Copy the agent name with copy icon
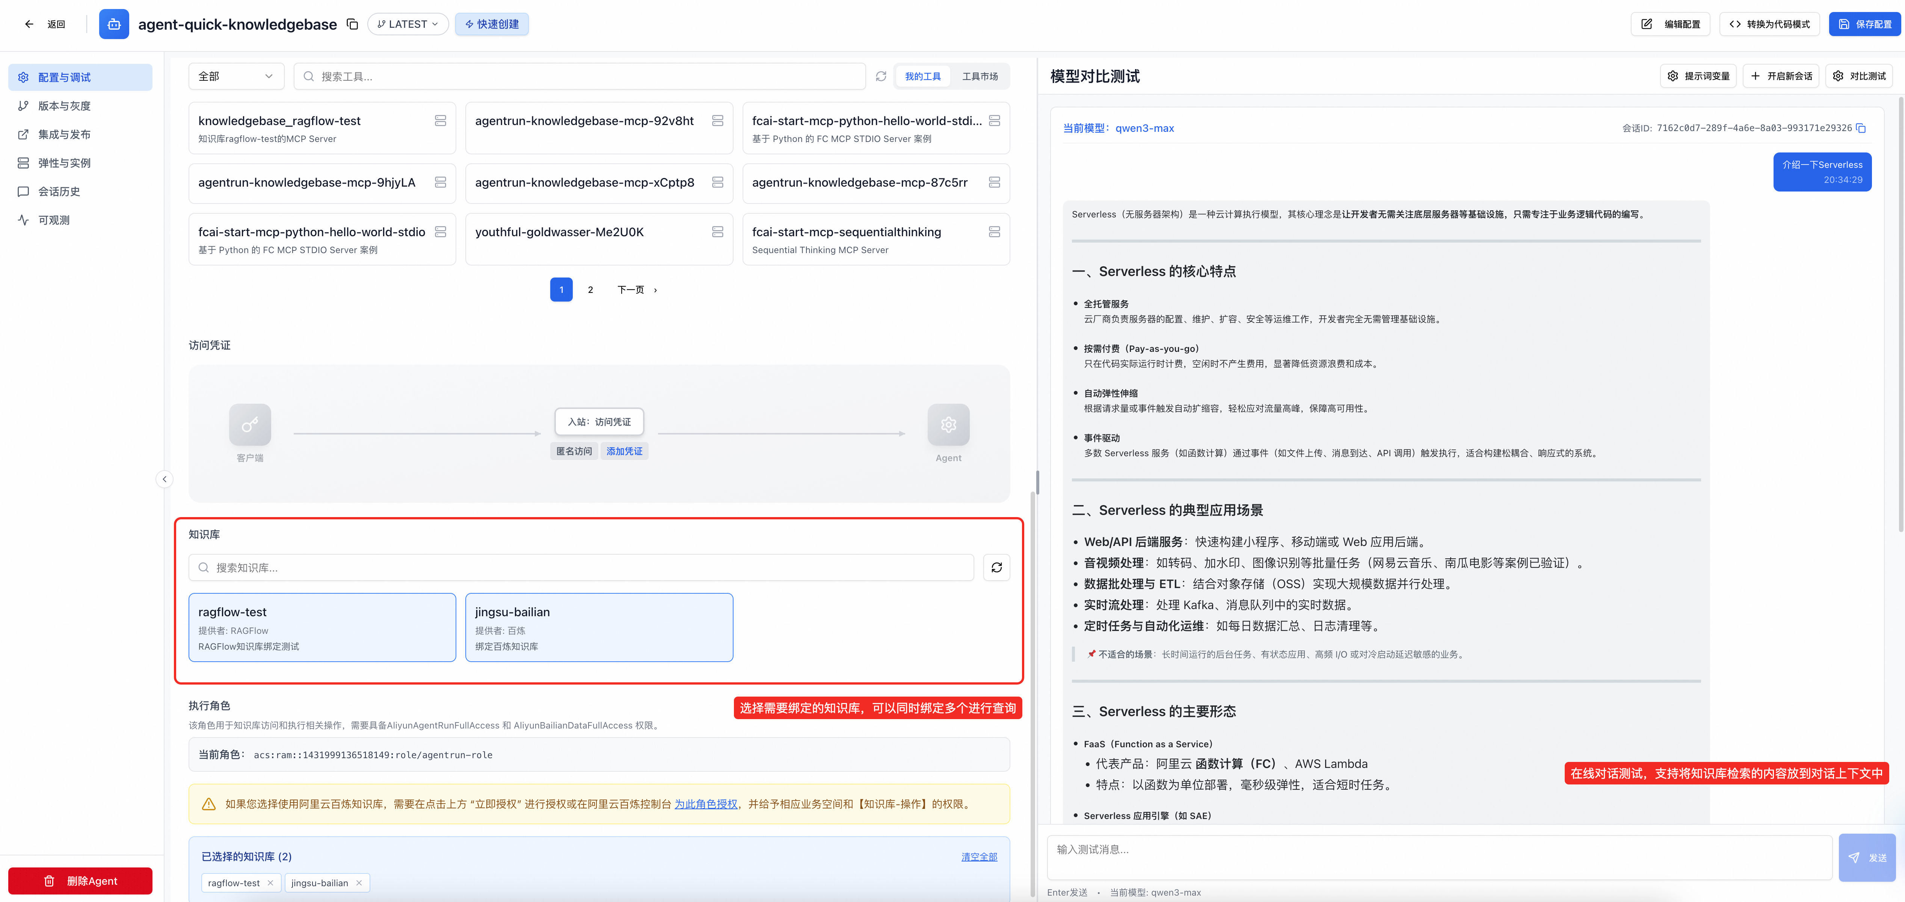Screen dimensions: 1905x902 point(353,24)
